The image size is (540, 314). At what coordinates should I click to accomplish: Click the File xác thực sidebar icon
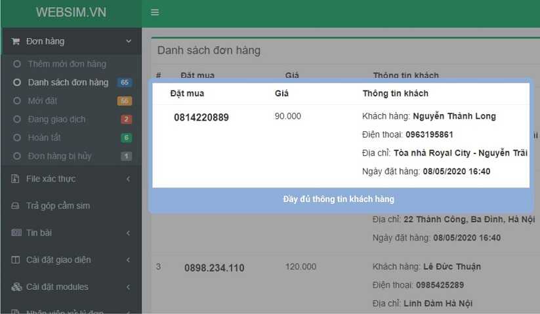pyautogui.click(x=16, y=179)
